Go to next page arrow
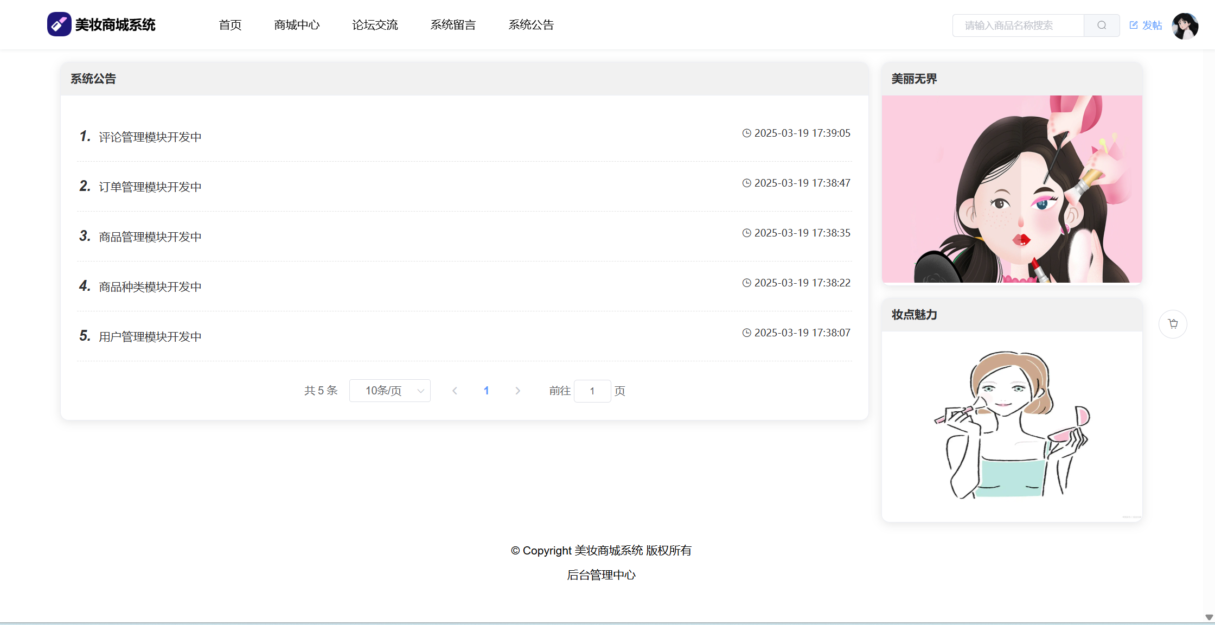The height and width of the screenshot is (625, 1215). 517,391
